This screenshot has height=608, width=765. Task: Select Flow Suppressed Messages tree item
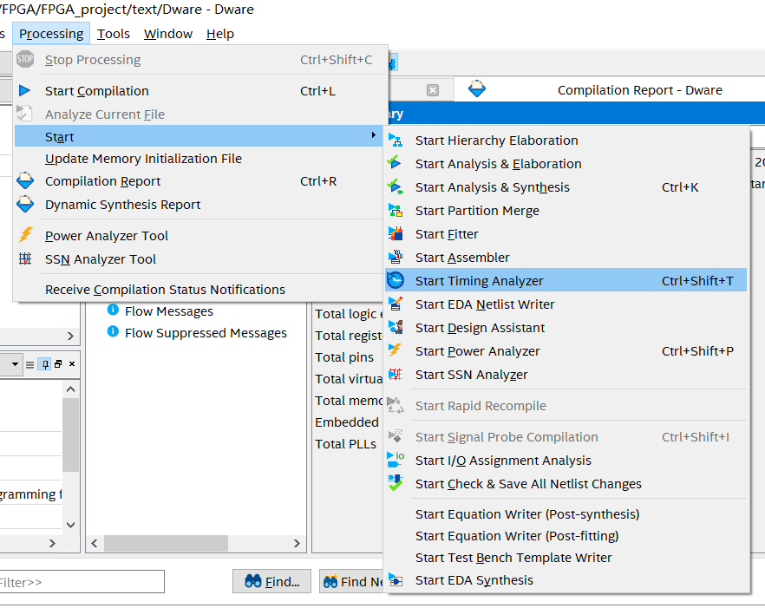pyautogui.click(x=206, y=332)
